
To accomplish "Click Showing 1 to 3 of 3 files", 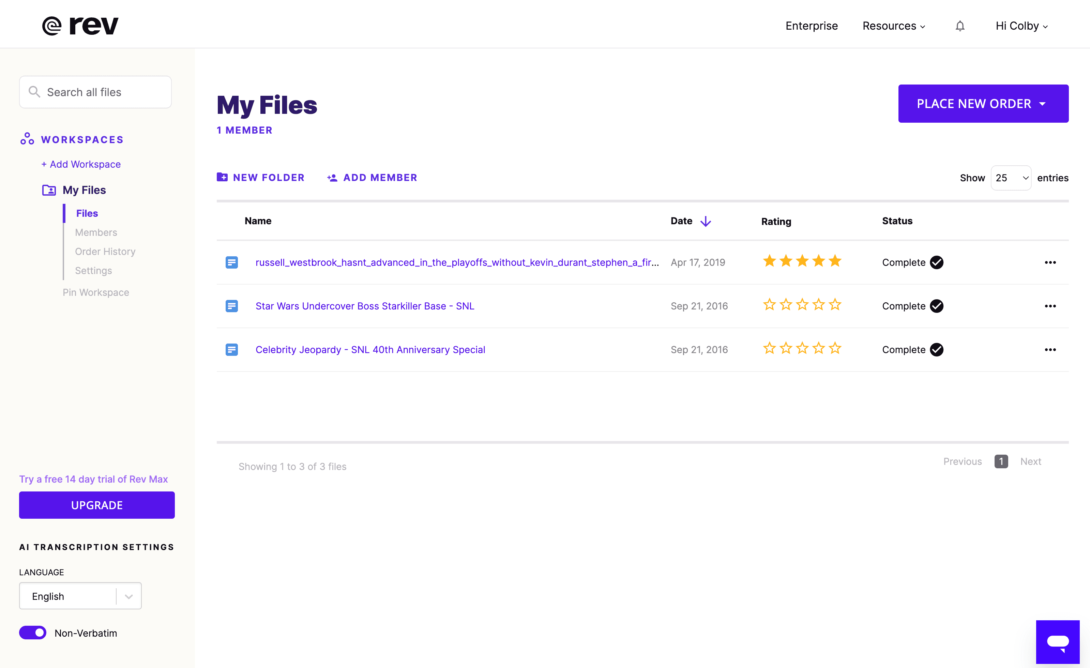I will click(x=292, y=467).
